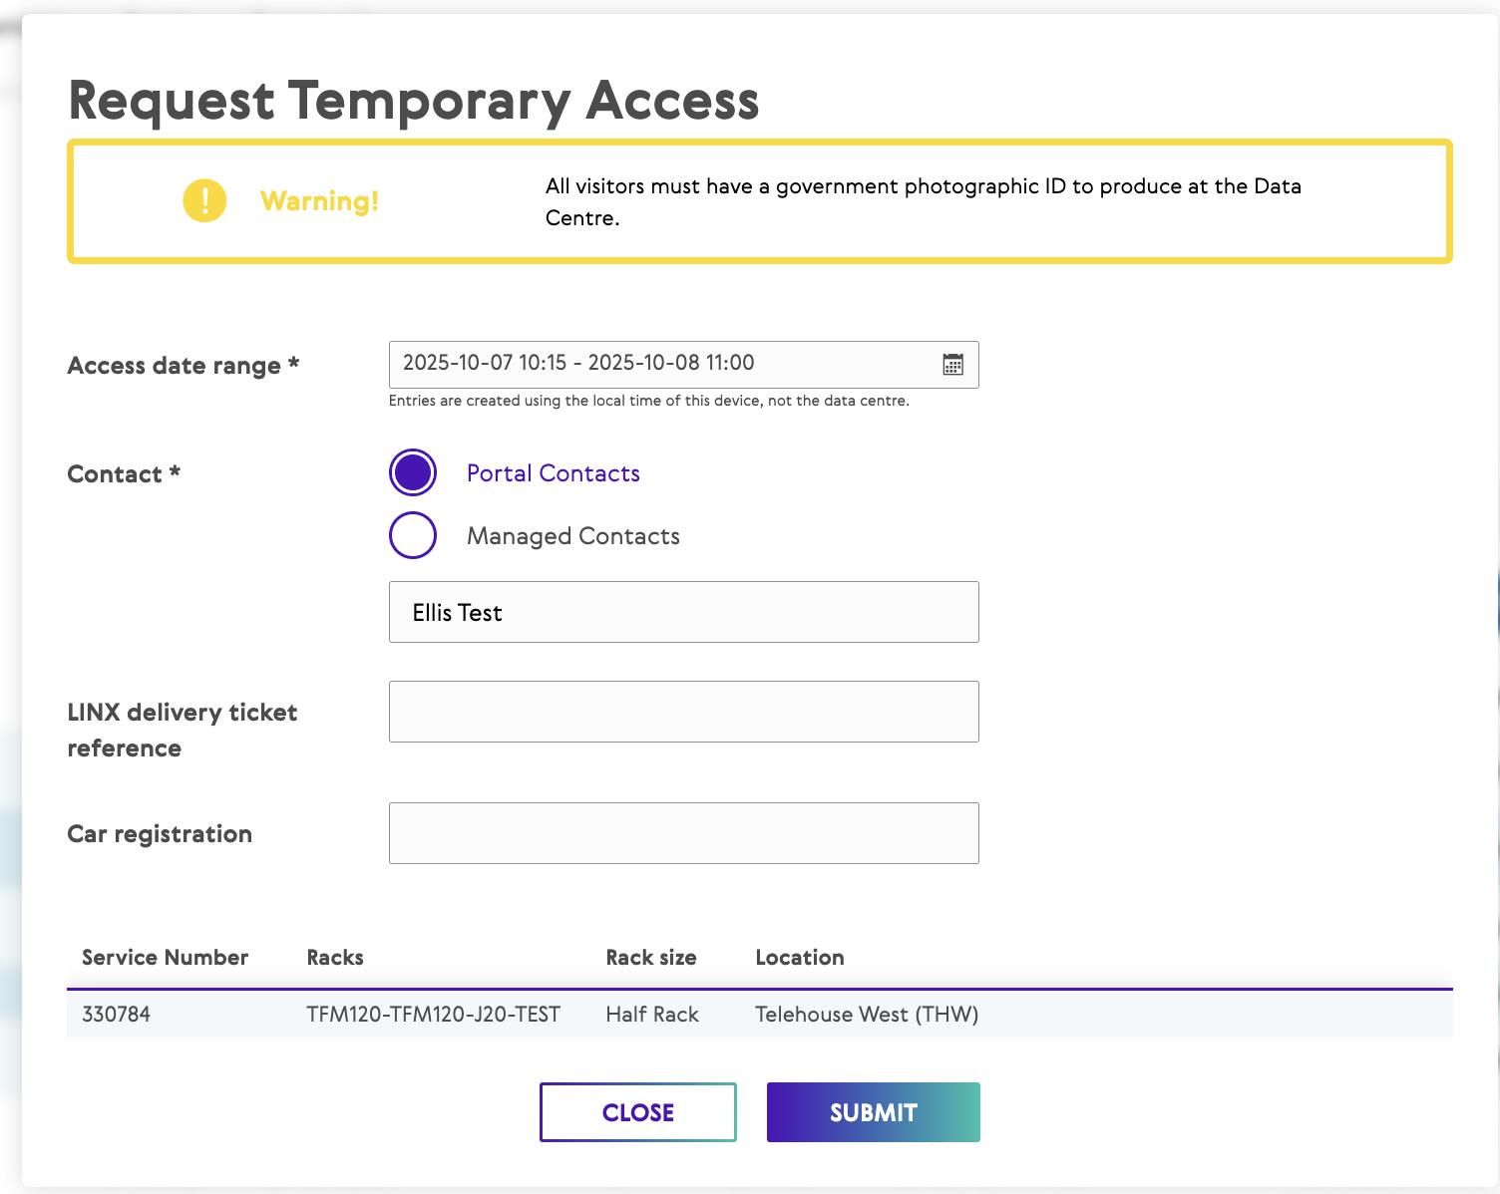
Task: Open the Ellis Test contact selector
Action: [683, 612]
